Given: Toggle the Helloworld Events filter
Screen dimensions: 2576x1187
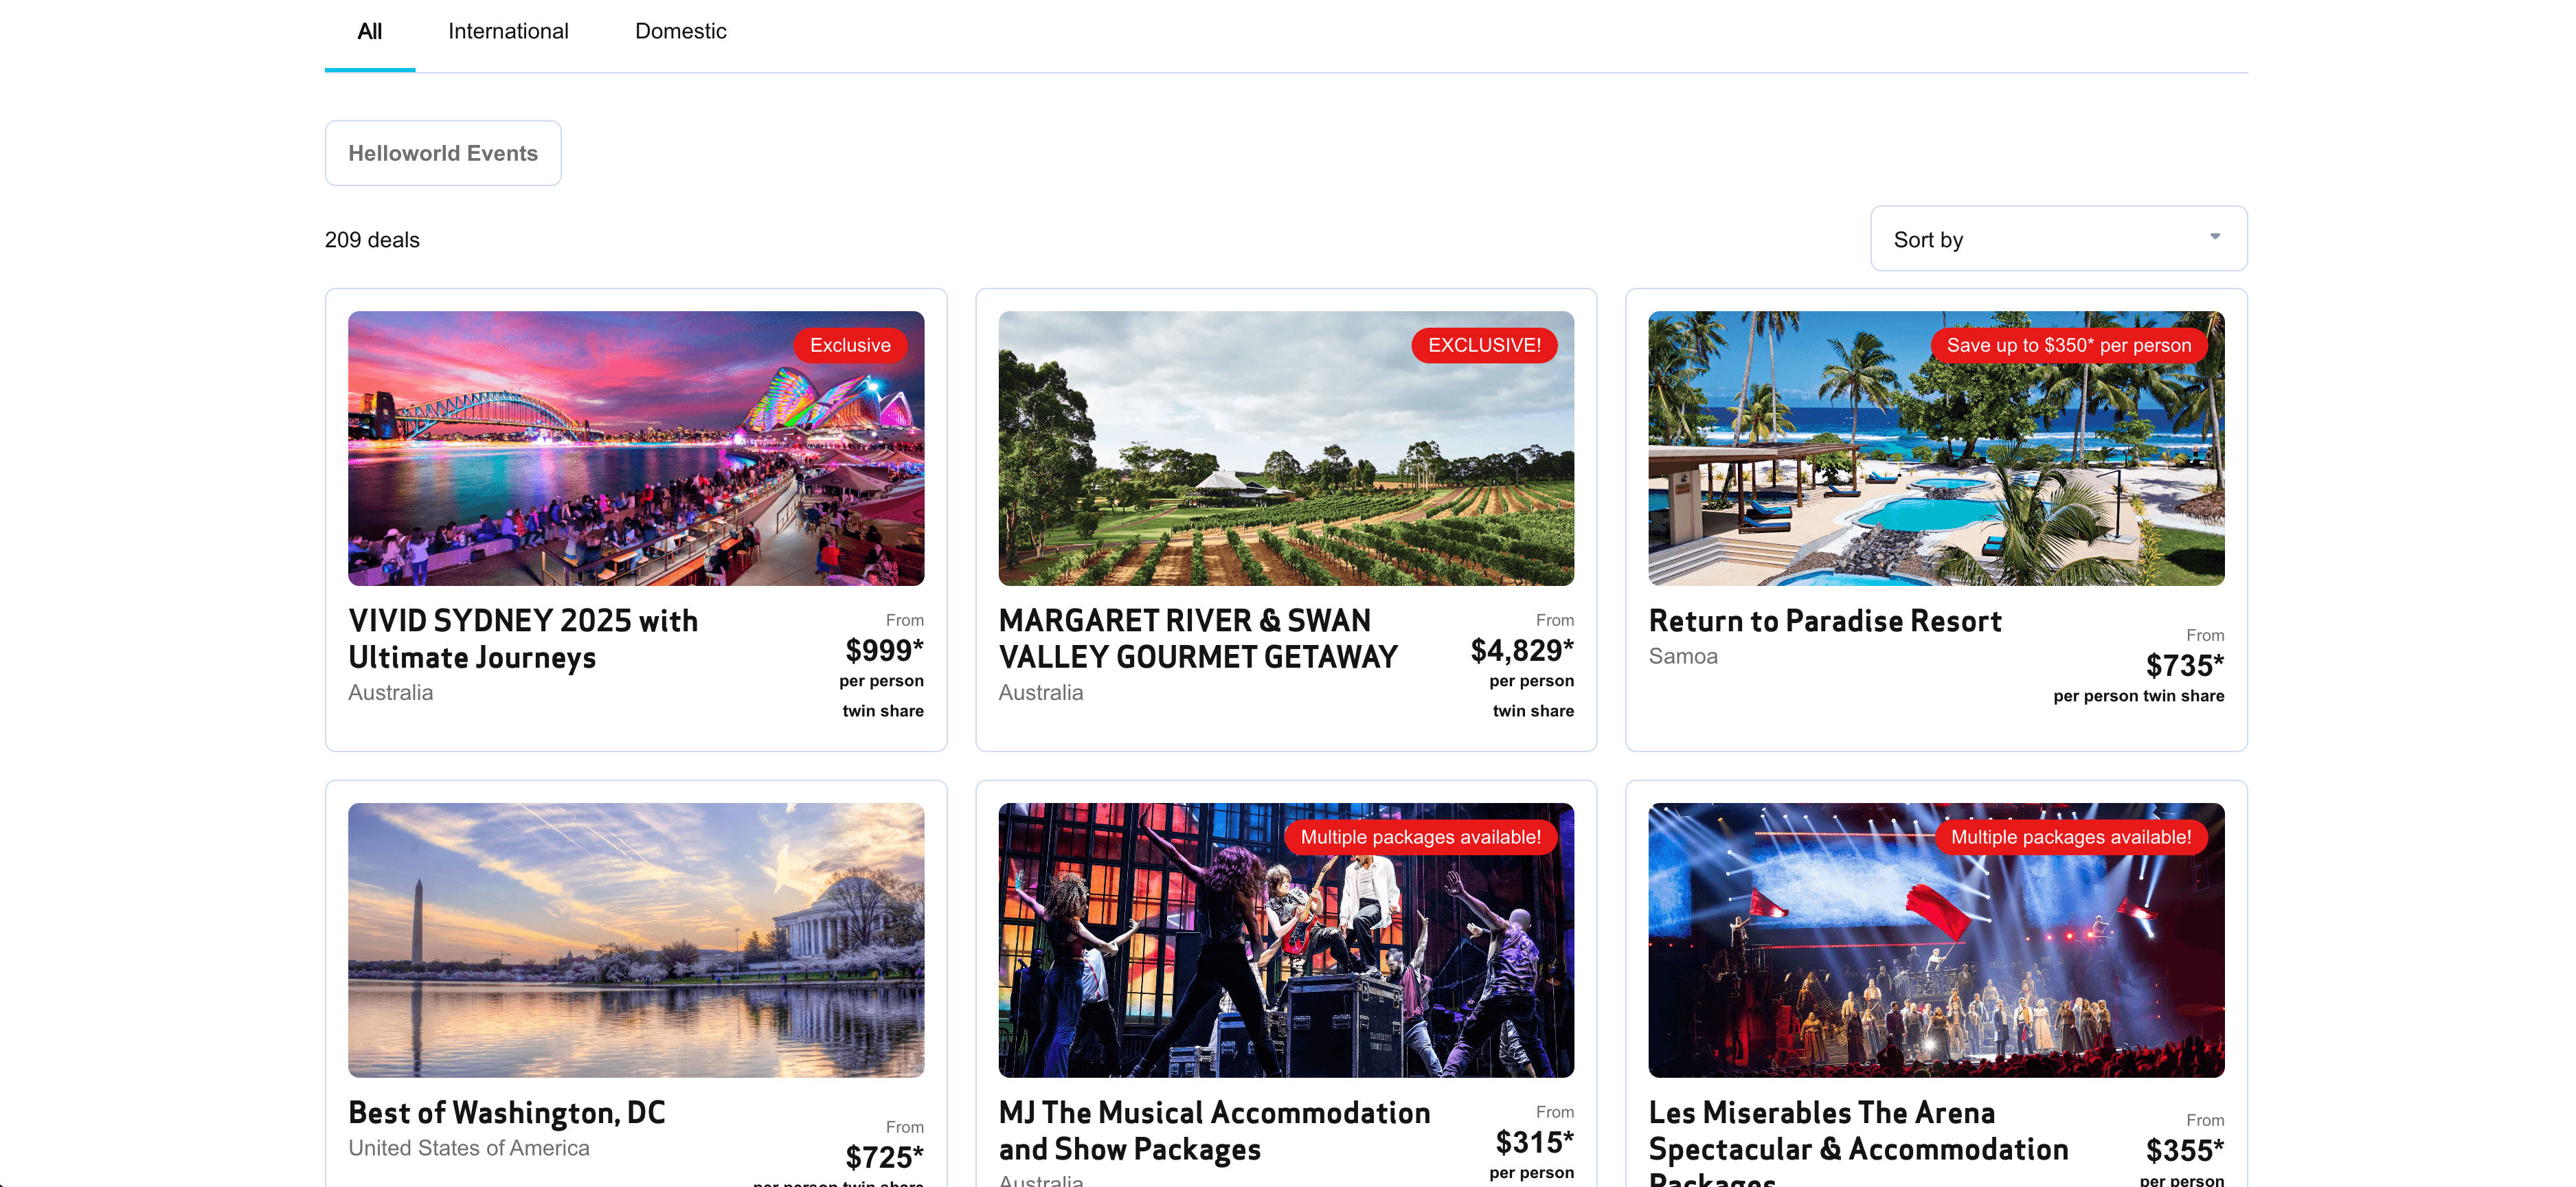Looking at the screenshot, I should (442, 153).
